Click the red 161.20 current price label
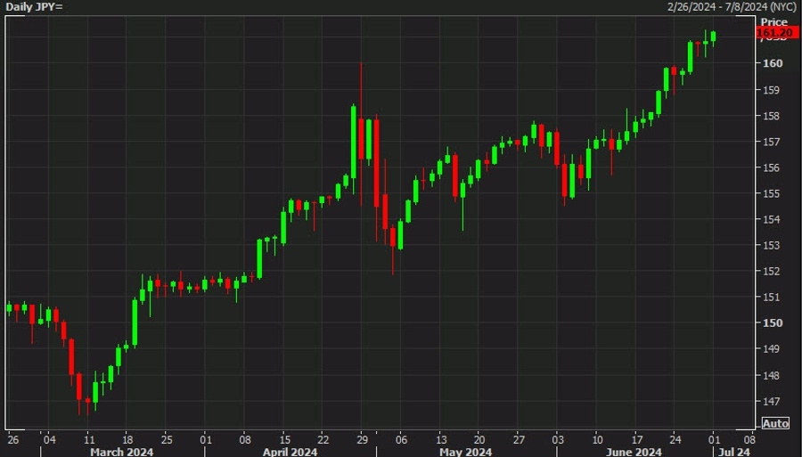 point(777,33)
